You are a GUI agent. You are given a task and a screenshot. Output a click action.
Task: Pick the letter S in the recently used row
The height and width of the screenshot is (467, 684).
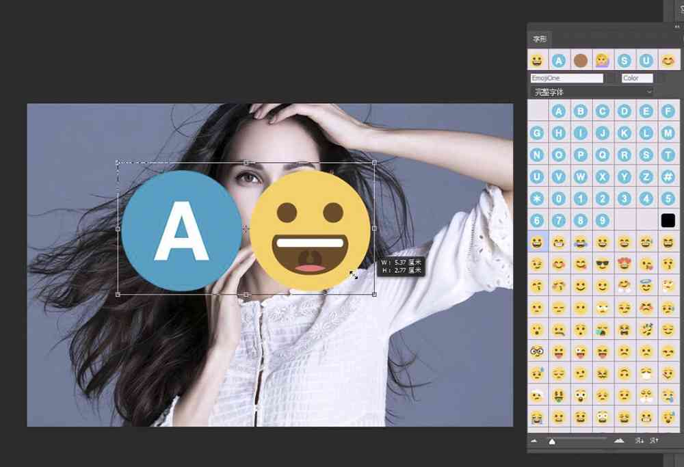click(624, 60)
